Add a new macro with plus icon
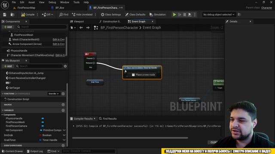Image resolution: width=275 pixels, height=154 pixels. tap(63, 104)
